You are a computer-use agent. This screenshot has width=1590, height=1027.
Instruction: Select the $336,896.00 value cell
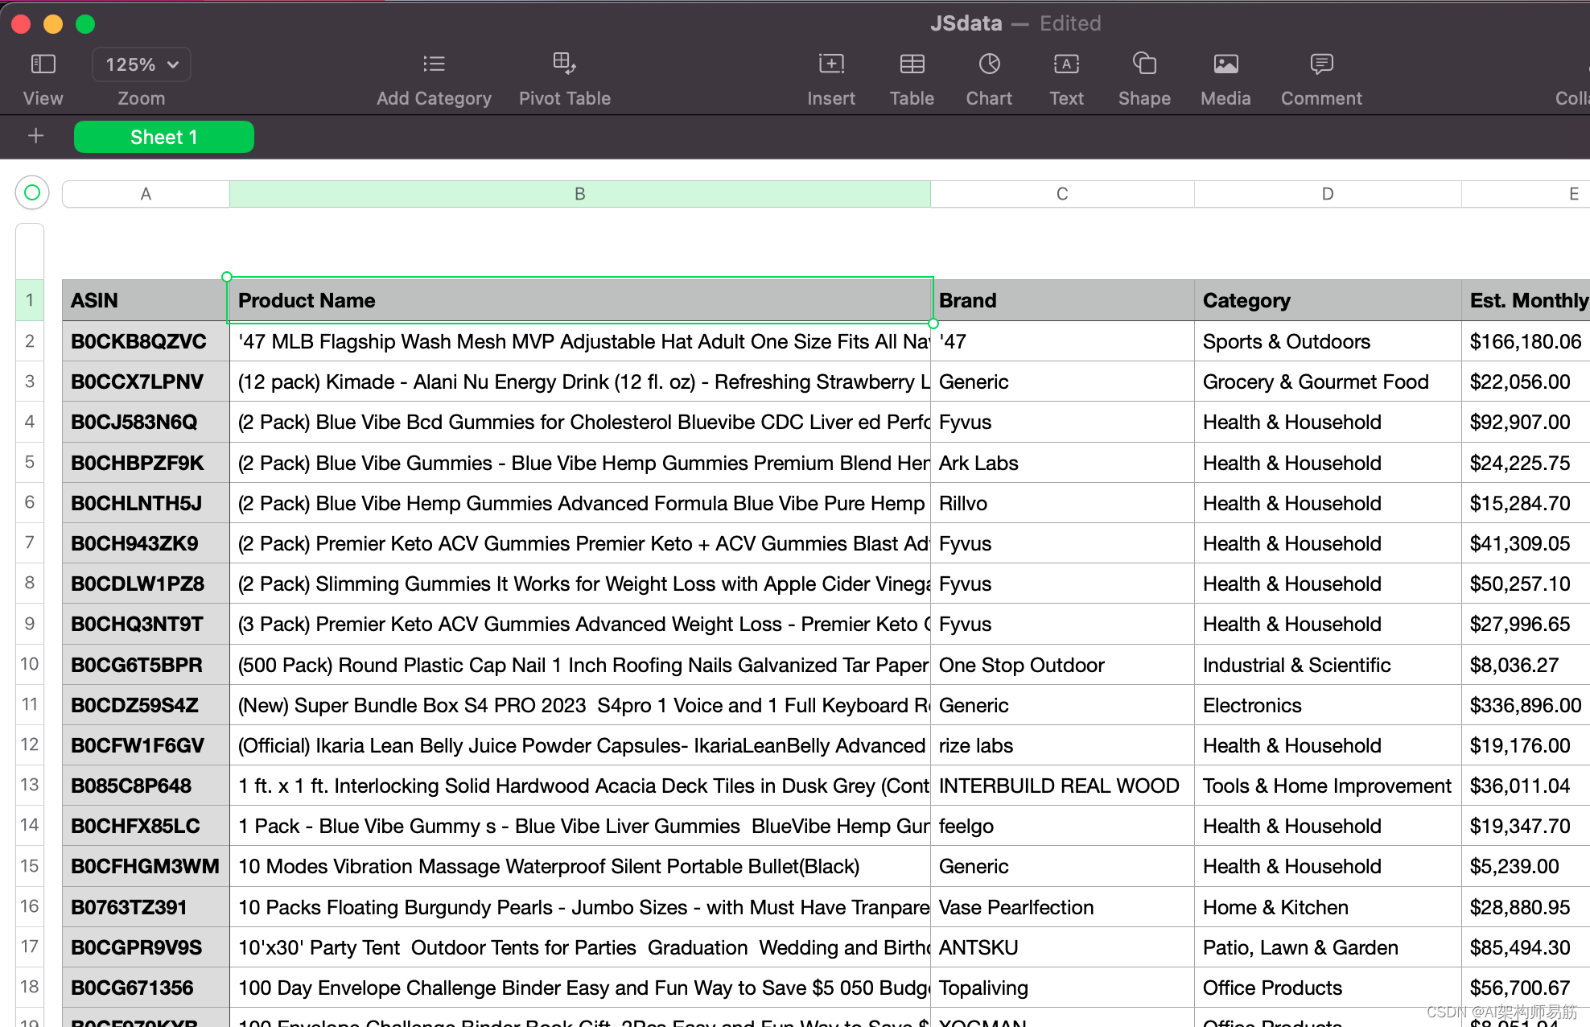pos(1526,705)
